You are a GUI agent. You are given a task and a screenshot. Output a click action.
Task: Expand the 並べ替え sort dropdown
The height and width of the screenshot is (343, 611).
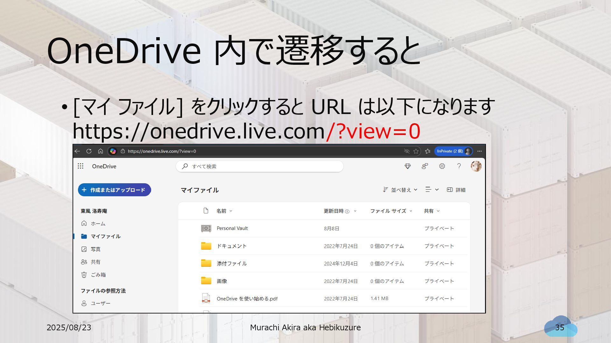click(x=400, y=190)
